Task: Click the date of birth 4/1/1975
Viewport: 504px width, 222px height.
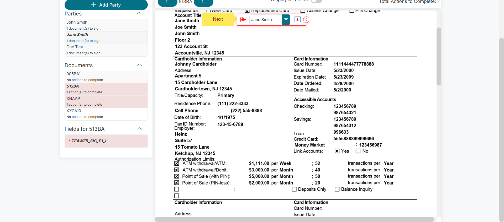Action: coord(226,117)
